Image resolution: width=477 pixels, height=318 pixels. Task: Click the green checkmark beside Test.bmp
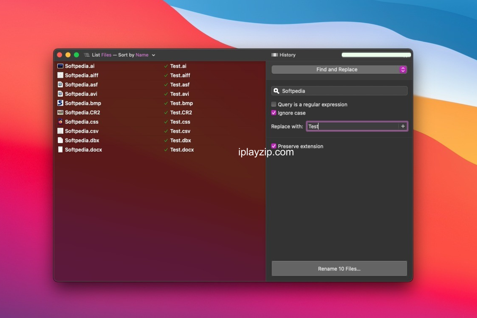tap(166, 103)
